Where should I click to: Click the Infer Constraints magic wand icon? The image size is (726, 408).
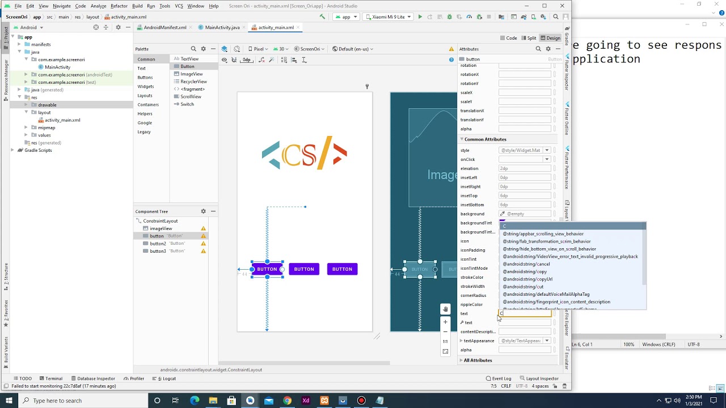pyautogui.click(x=272, y=59)
